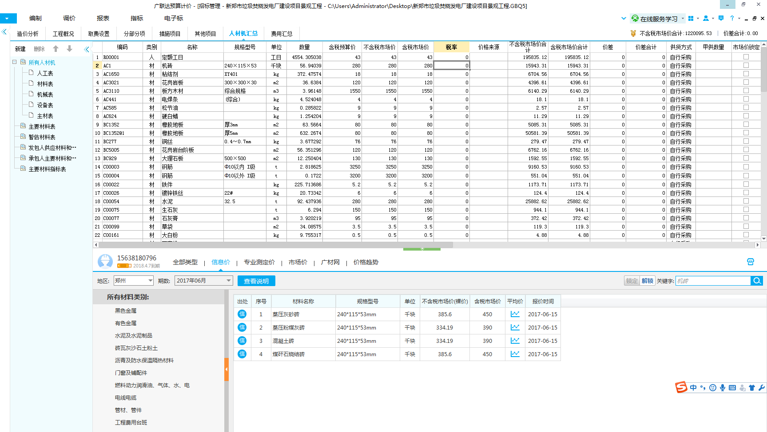Open the feedback message icon
The image size is (767, 432).
click(721, 18)
